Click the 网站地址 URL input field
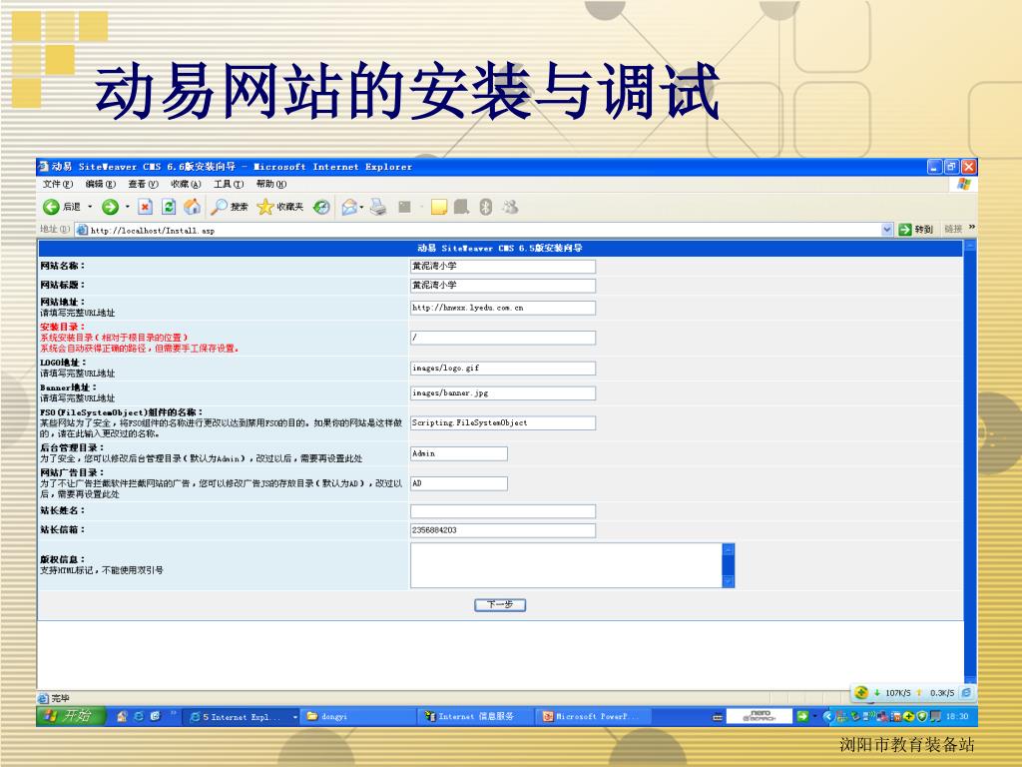This screenshot has width=1022, height=767. click(x=503, y=308)
